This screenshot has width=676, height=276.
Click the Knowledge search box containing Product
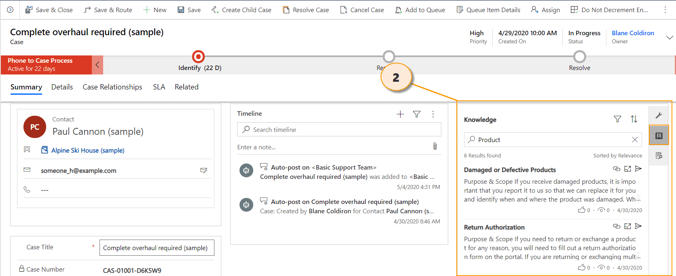click(x=553, y=140)
